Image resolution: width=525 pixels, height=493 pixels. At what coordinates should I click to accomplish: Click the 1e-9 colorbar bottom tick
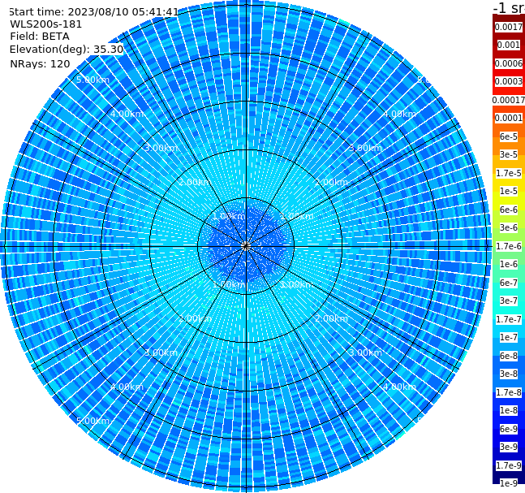pos(509,483)
